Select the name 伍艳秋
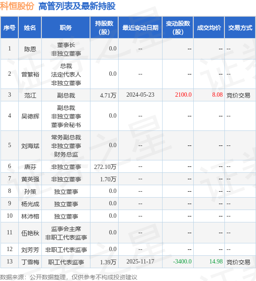Screen dimensions: 256x281 pyautogui.click(x=30, y=233)
